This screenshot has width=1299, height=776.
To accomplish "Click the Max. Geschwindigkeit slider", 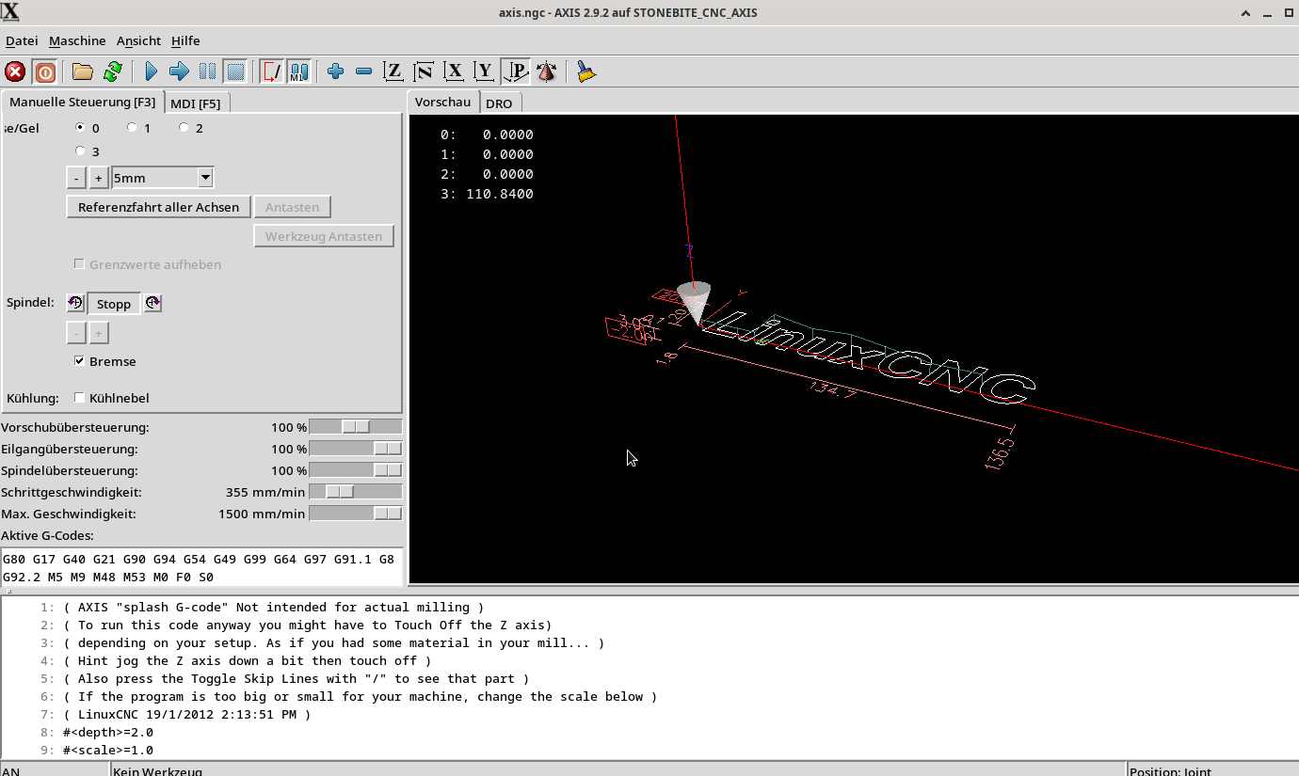I will (x=355, y=514).
